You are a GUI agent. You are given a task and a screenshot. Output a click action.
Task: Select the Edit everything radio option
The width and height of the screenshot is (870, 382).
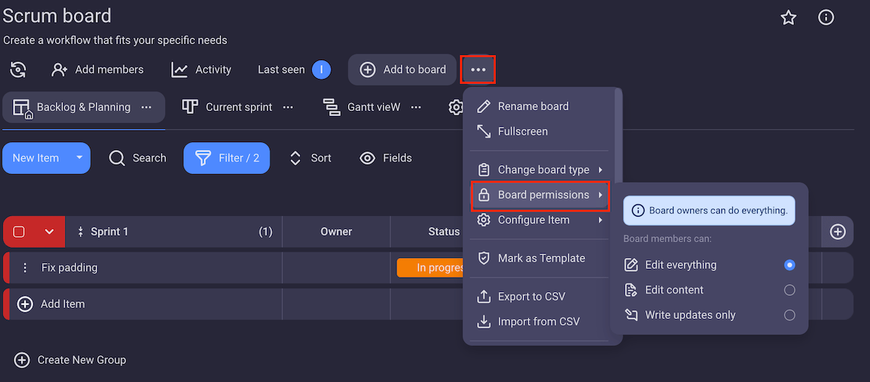[x=790, y=265]
